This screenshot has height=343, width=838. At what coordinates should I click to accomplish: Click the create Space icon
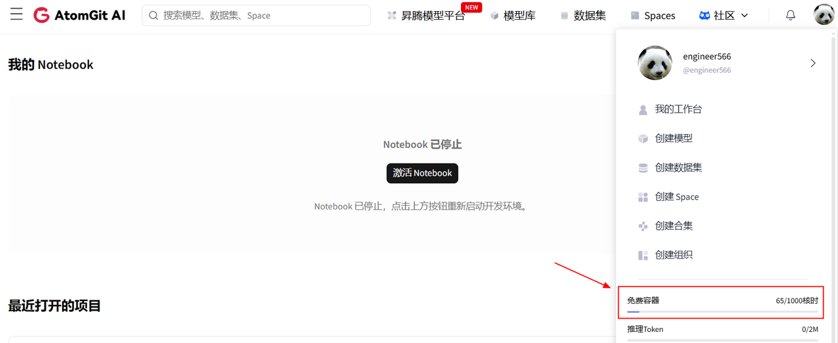(x=643, y=197)
